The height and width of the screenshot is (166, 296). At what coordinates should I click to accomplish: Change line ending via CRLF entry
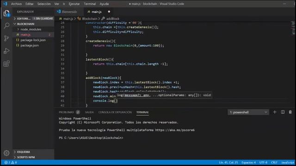pos(274,162)
